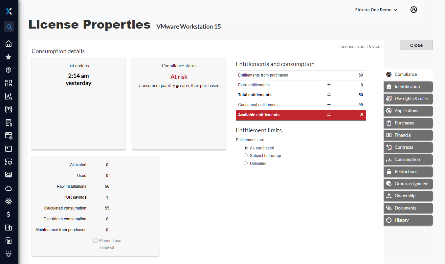The width and height of the screenshot is (445, 264).
Task: Open the Documents tab
Action: click(x=408, y=208)
